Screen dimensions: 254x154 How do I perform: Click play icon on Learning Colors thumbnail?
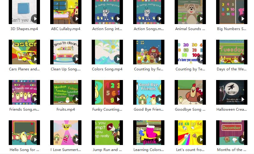click(x=159, y=140)
